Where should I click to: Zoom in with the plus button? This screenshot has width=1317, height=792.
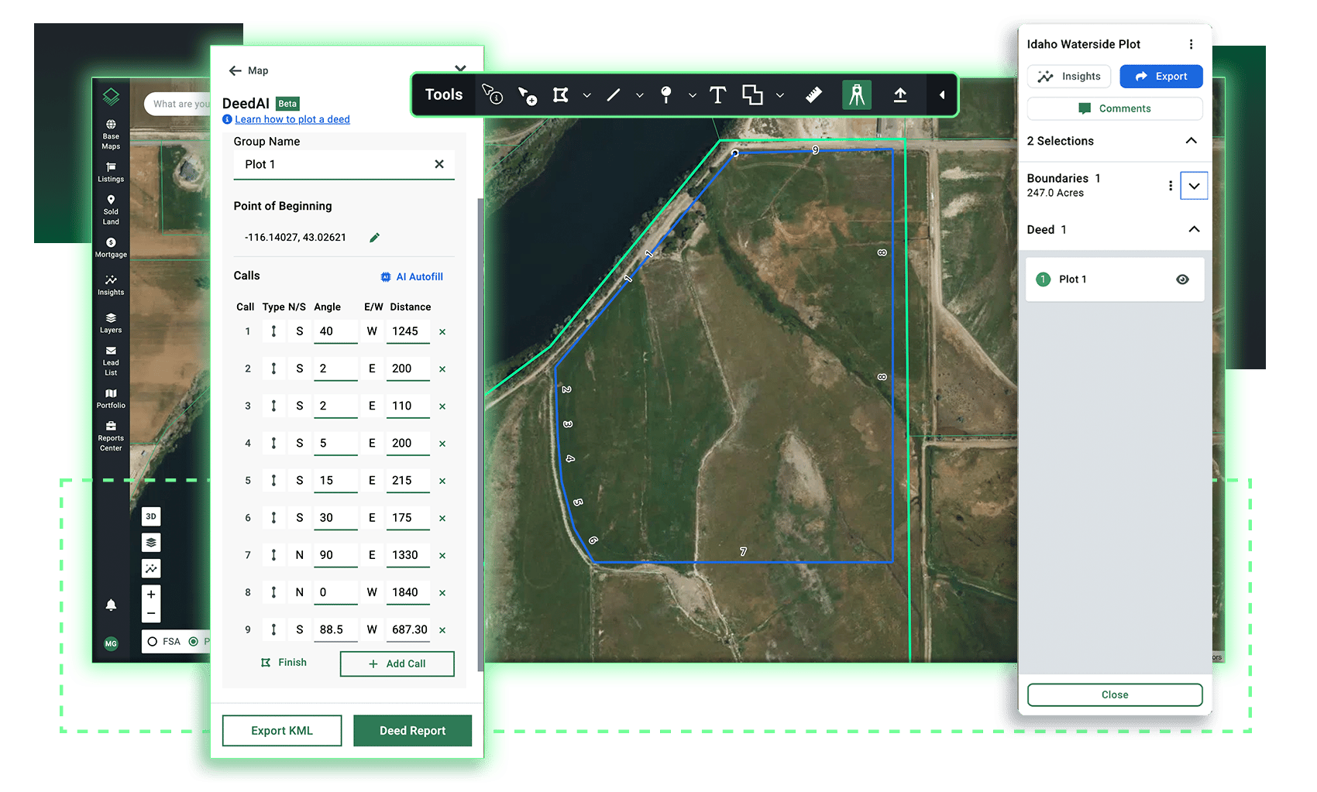151,594
